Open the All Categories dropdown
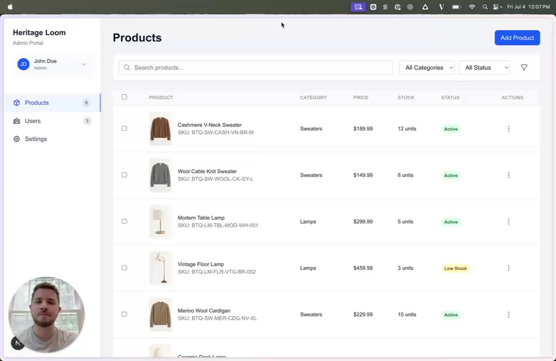This screenshot has height=361, width=556. (x=427, y=68)
